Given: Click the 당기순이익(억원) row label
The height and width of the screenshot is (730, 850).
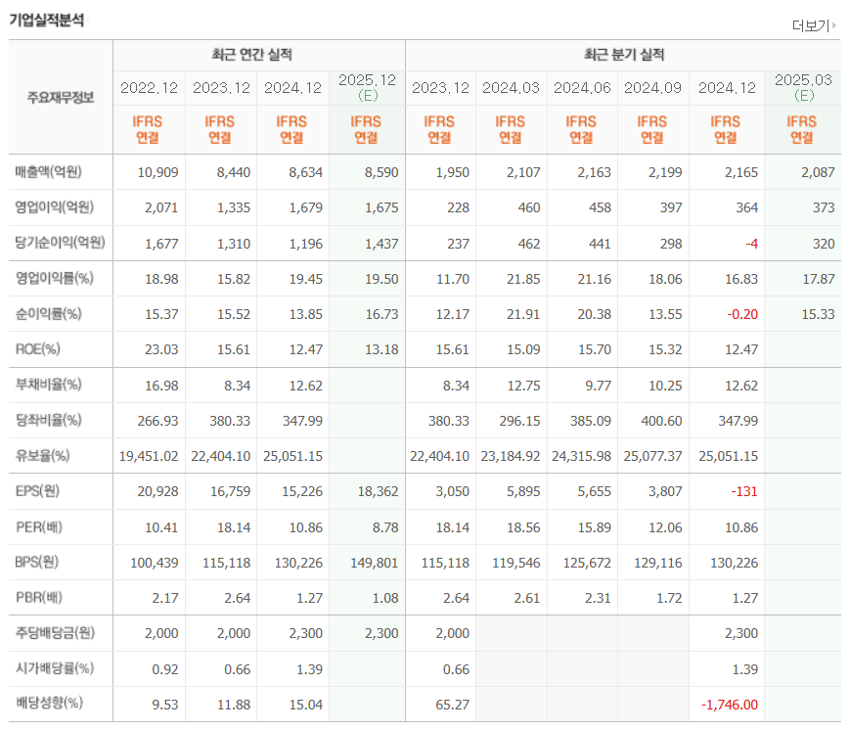Looking at the screenshot, I should click(x=61, y=243).
